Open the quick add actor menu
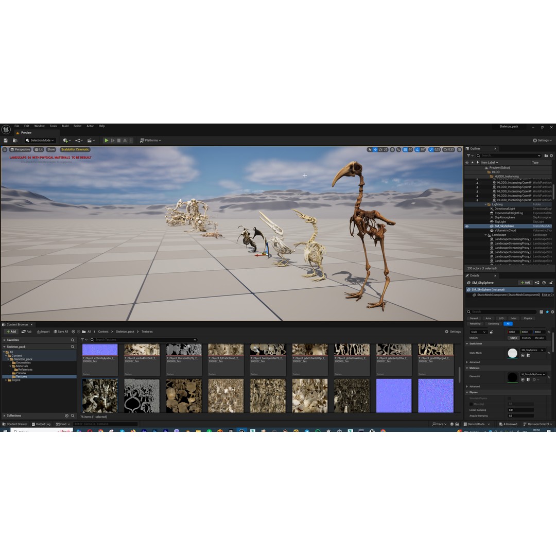The image size is (556, 556). tap(66, 141)
